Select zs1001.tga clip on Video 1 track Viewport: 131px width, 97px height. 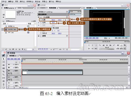coord(52,72)
